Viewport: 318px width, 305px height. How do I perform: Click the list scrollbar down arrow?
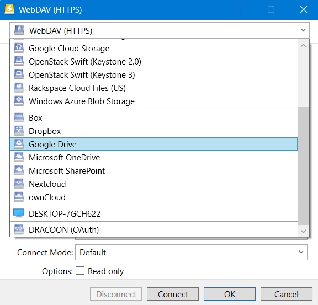[304, 231]
